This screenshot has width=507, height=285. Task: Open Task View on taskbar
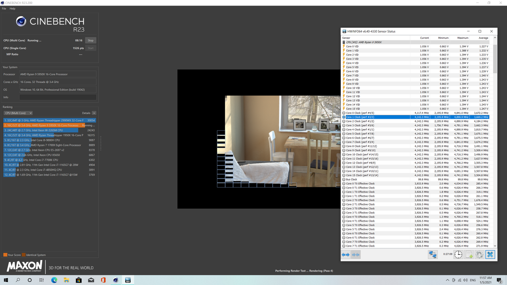pos(42,280)
